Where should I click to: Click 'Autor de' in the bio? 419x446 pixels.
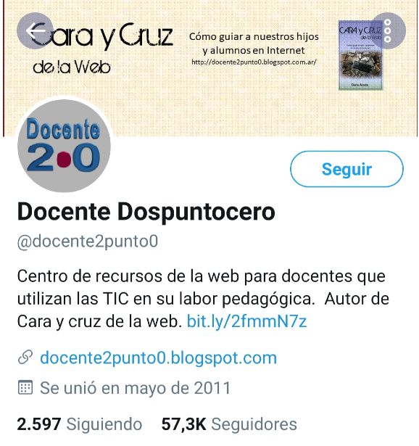click(357, 299)
